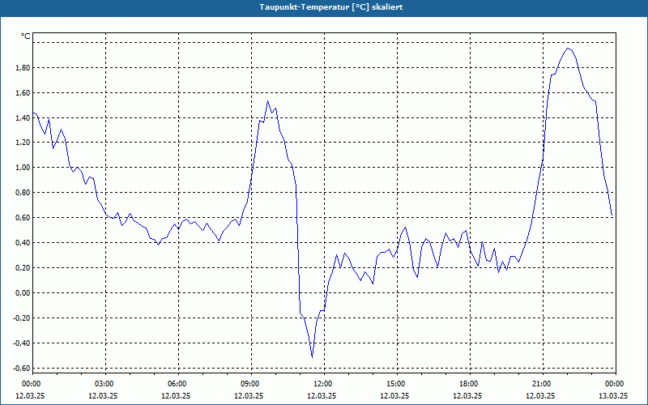The width and height of the screenshot is (648, 405).
Task: Click the 0,20 y-axis tick label
Action: [23, 268]
